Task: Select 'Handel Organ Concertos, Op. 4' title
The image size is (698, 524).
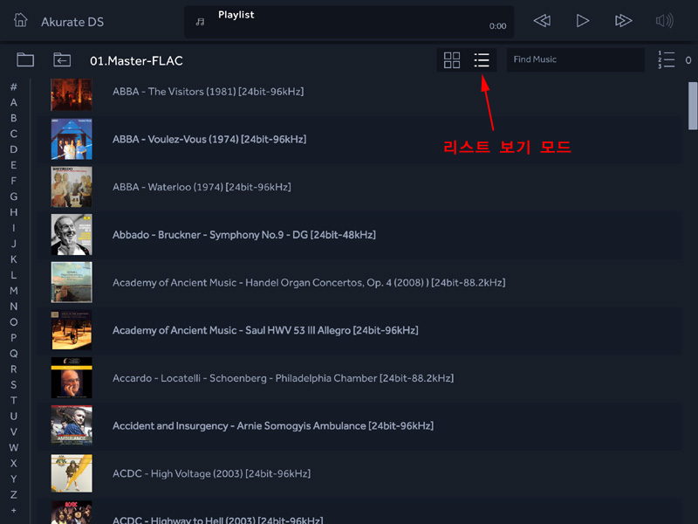Action: (x=309, y=282)
